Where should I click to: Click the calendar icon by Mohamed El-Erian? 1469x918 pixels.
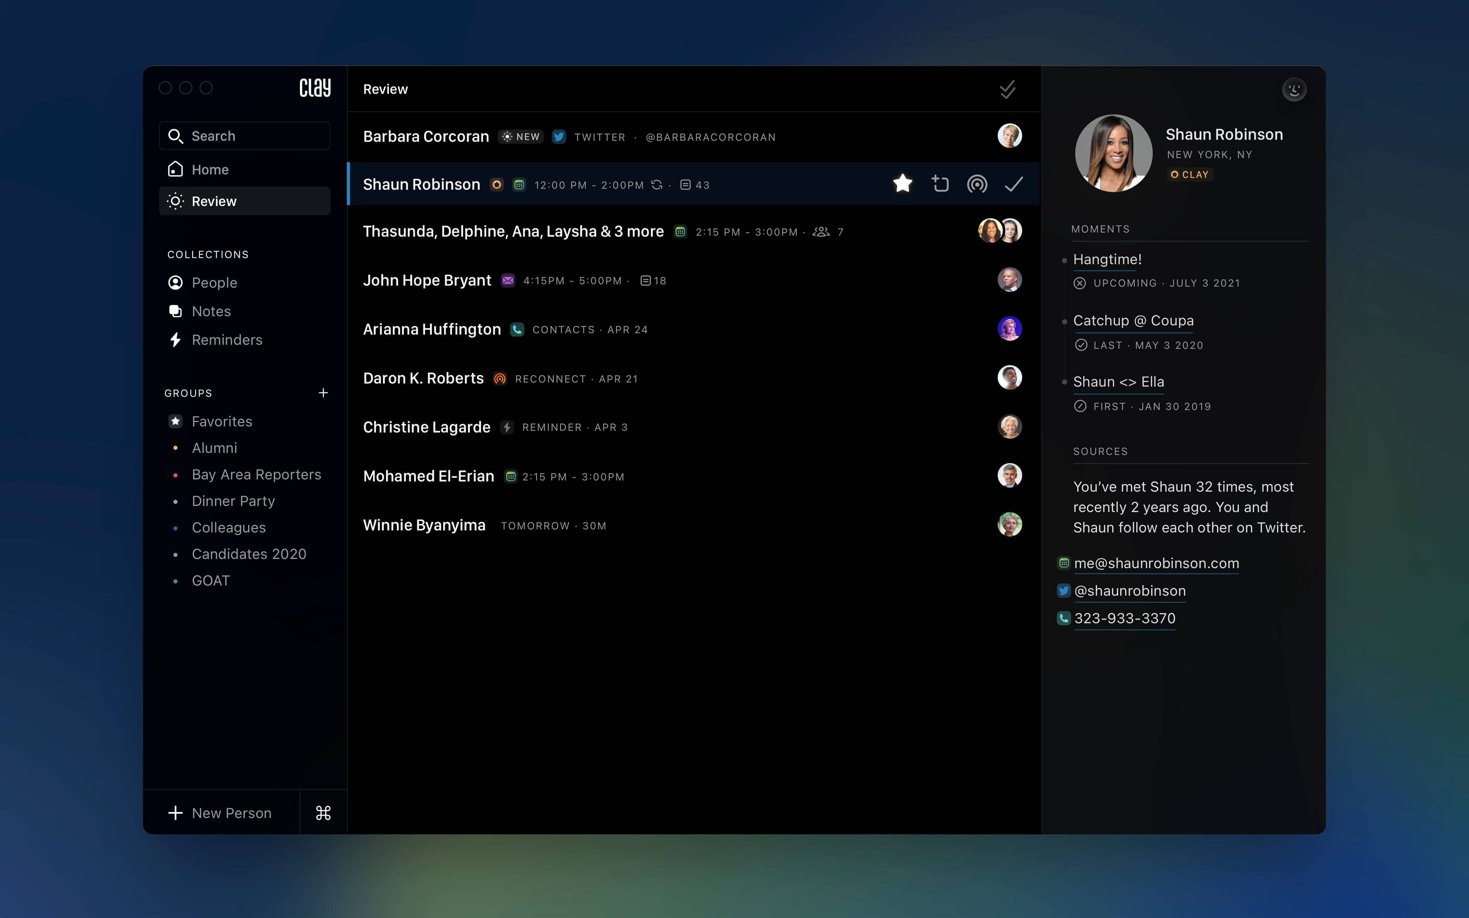(511, 477)
